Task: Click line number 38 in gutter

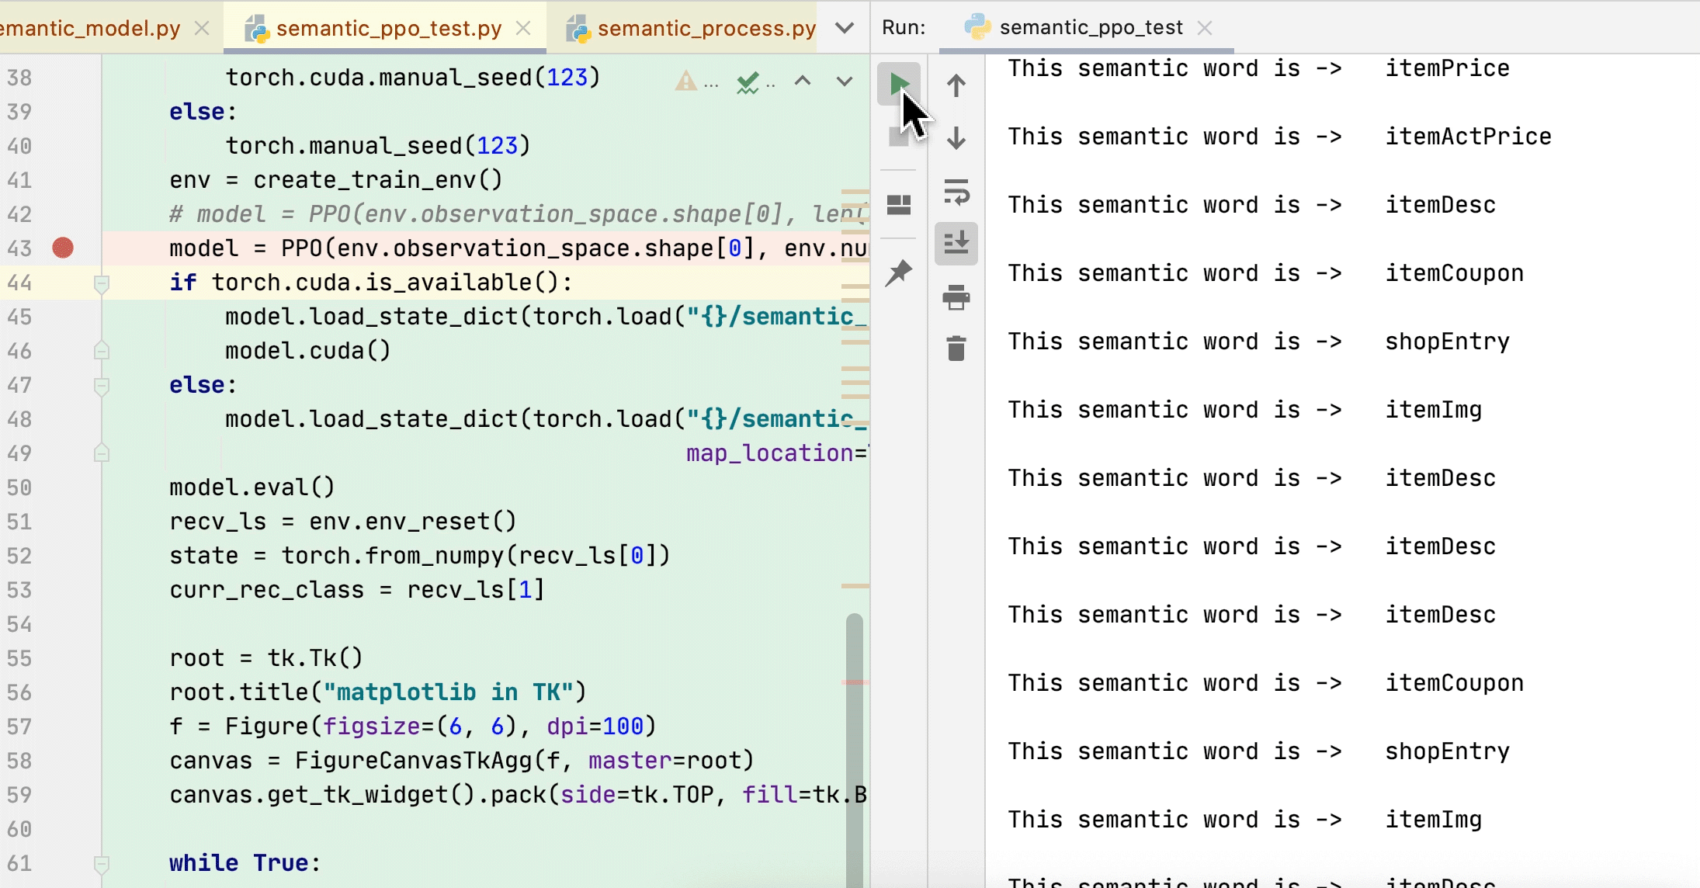Action: pyautogui.click(x=19, y=78)
